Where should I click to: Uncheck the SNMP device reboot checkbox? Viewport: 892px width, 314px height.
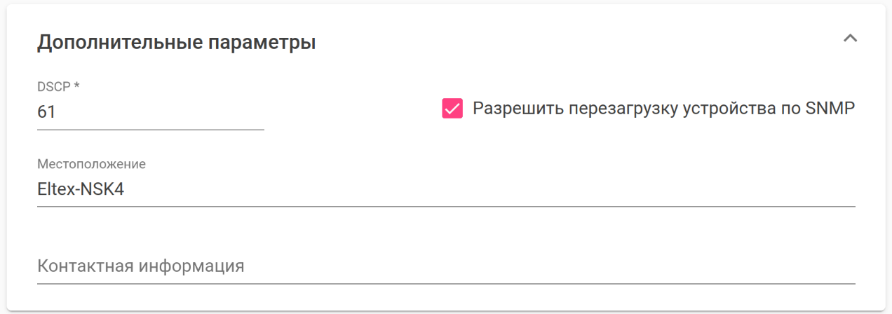tap(452, 109)
